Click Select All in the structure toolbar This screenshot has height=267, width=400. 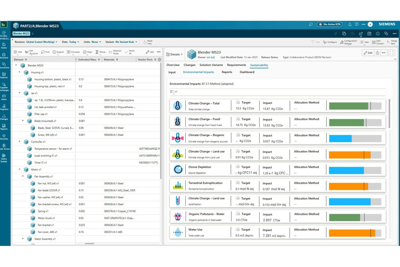(x=130, y=52)
